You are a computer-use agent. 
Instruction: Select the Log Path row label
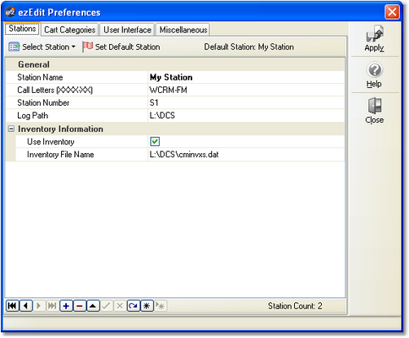(x=33, y=116)
